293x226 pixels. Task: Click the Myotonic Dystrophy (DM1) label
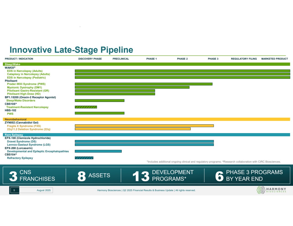(25, 87)
